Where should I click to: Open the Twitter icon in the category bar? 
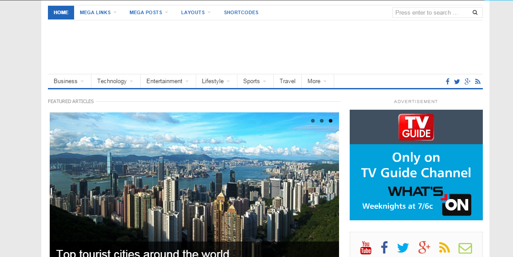[x=457, y=81]
